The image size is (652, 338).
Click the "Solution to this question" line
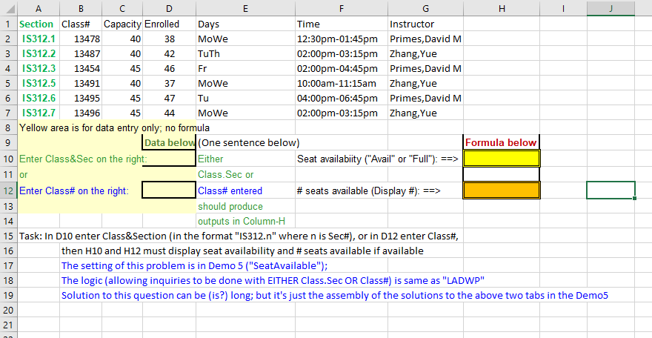point(335,295)
